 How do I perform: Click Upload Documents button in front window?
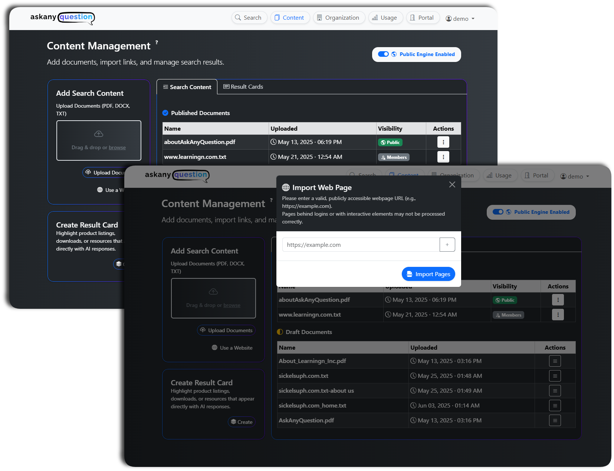click(x=226, y=330)
